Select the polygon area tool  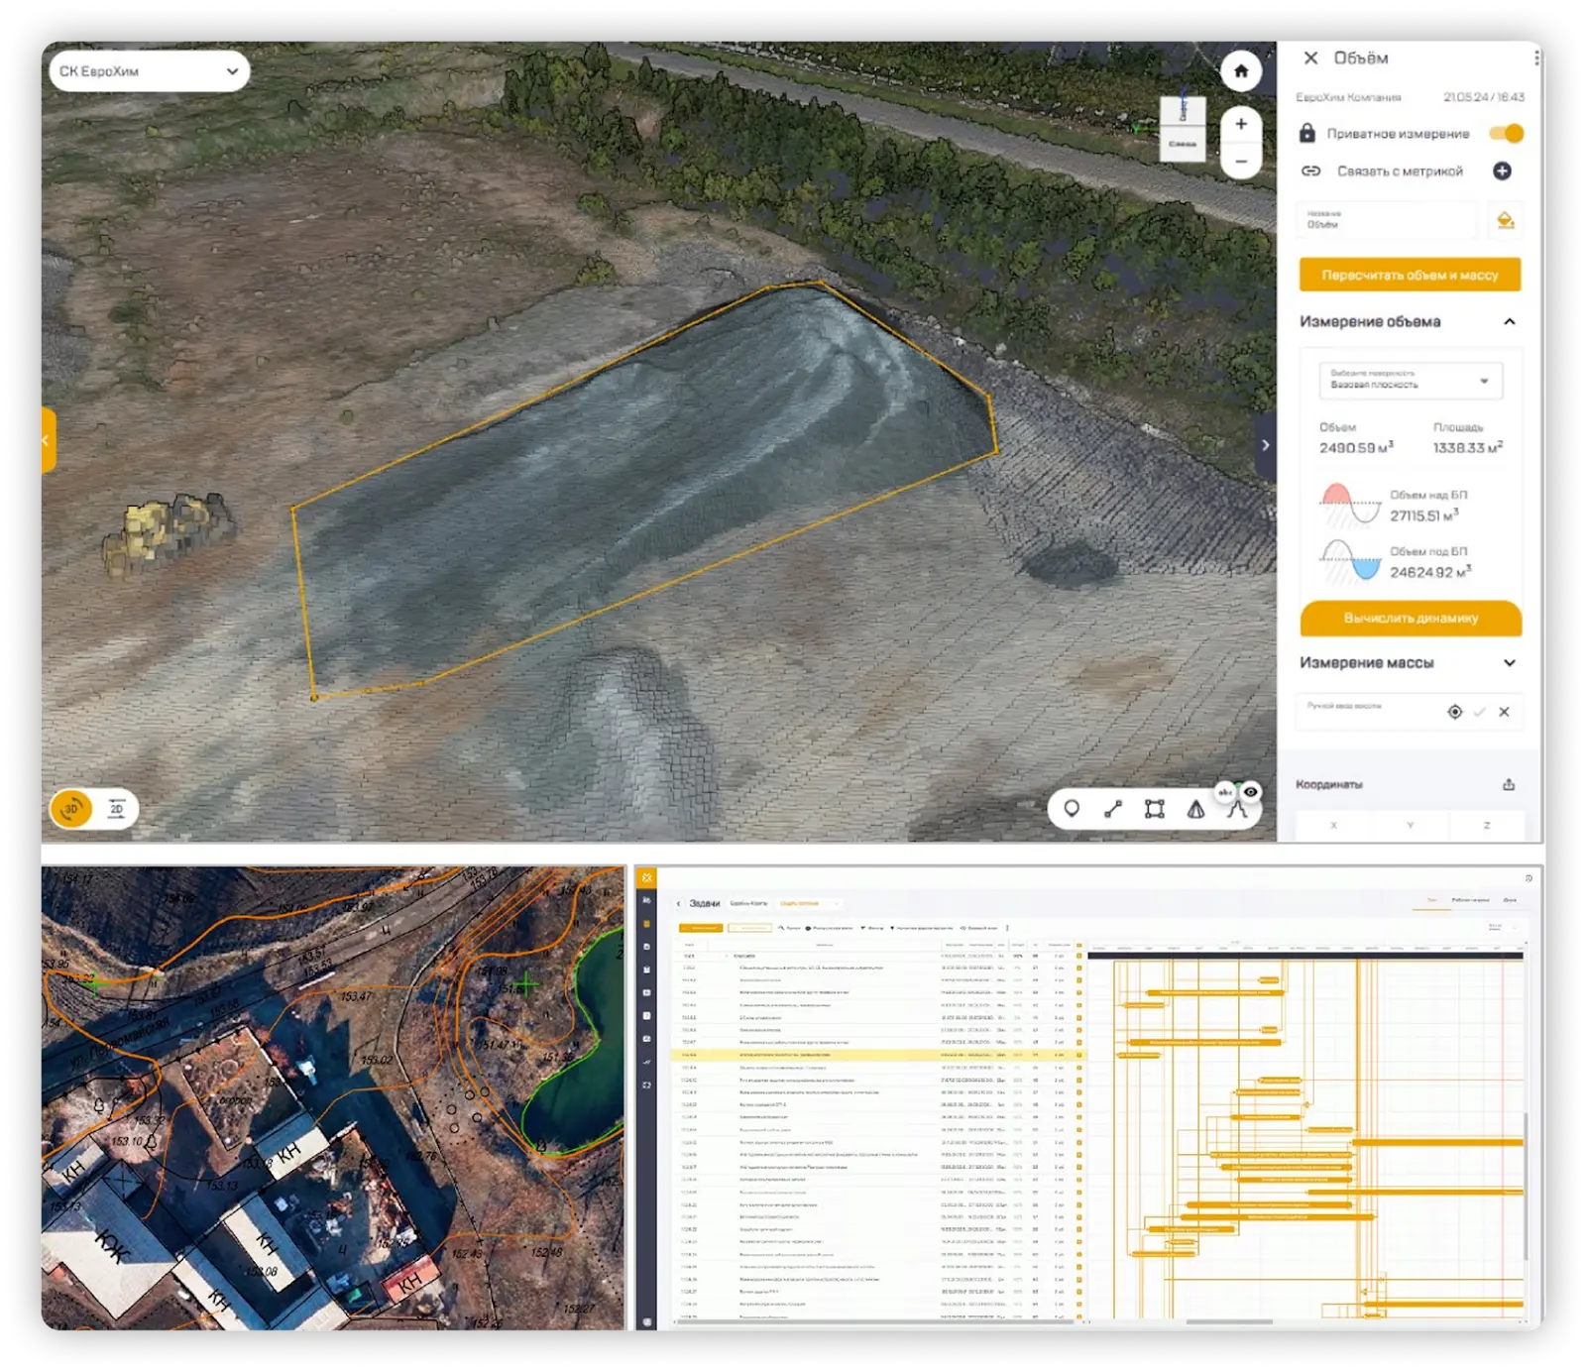[x=1154, y=809]
